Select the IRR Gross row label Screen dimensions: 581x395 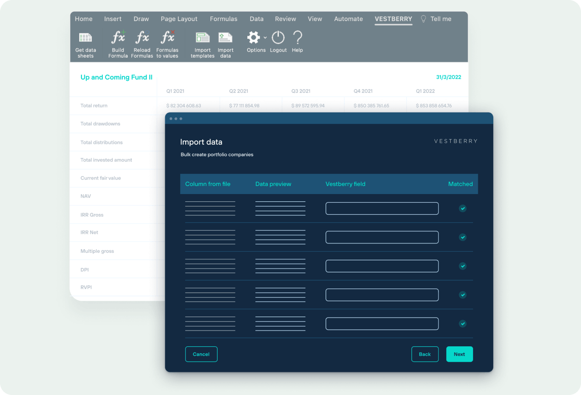pyautogui.click(x=92, y=215)
